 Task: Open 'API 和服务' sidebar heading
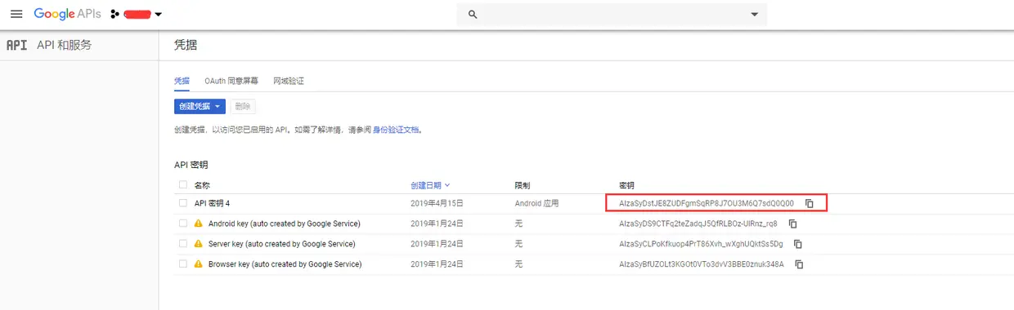pos(65,45)
